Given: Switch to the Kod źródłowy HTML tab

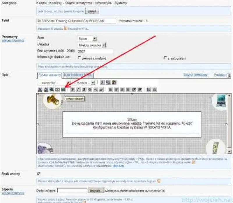Looking at the screenshot, I should (78, 75).
